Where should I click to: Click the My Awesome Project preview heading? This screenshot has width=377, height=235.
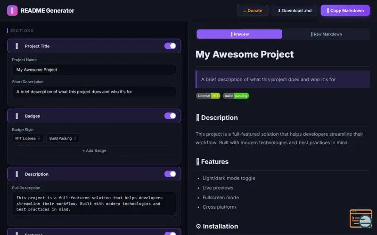tap(245, 54)
